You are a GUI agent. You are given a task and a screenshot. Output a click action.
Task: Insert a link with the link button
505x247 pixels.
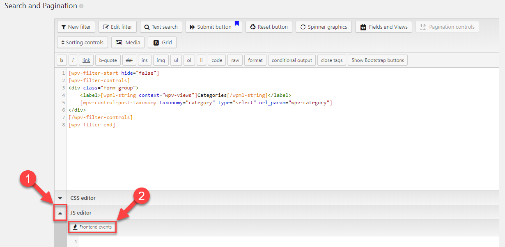[86, 60]
